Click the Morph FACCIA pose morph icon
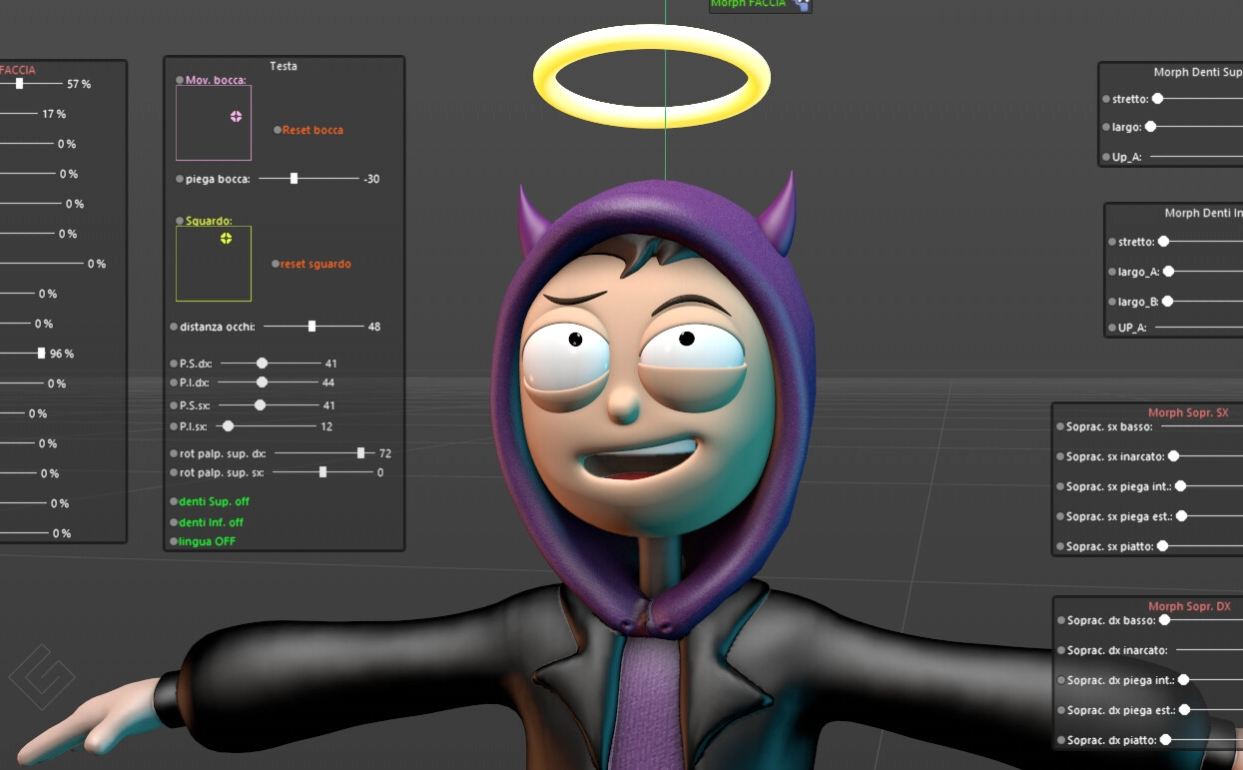 (x=802, y=5)
